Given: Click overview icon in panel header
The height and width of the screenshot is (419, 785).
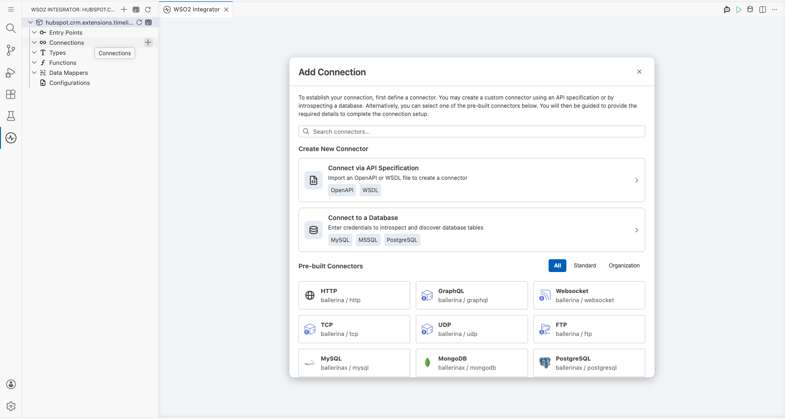Looking at the screenshot, I should [136, 9].
